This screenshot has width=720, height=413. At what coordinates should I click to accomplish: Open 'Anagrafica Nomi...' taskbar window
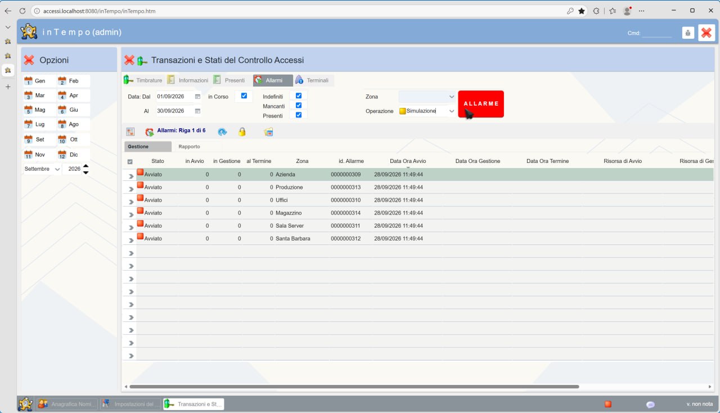point(67,404)
